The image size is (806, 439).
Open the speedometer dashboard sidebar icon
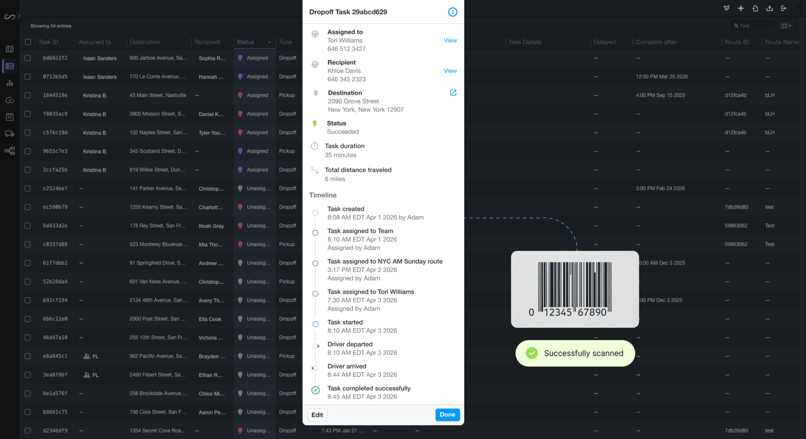click(x=9, y=100)
